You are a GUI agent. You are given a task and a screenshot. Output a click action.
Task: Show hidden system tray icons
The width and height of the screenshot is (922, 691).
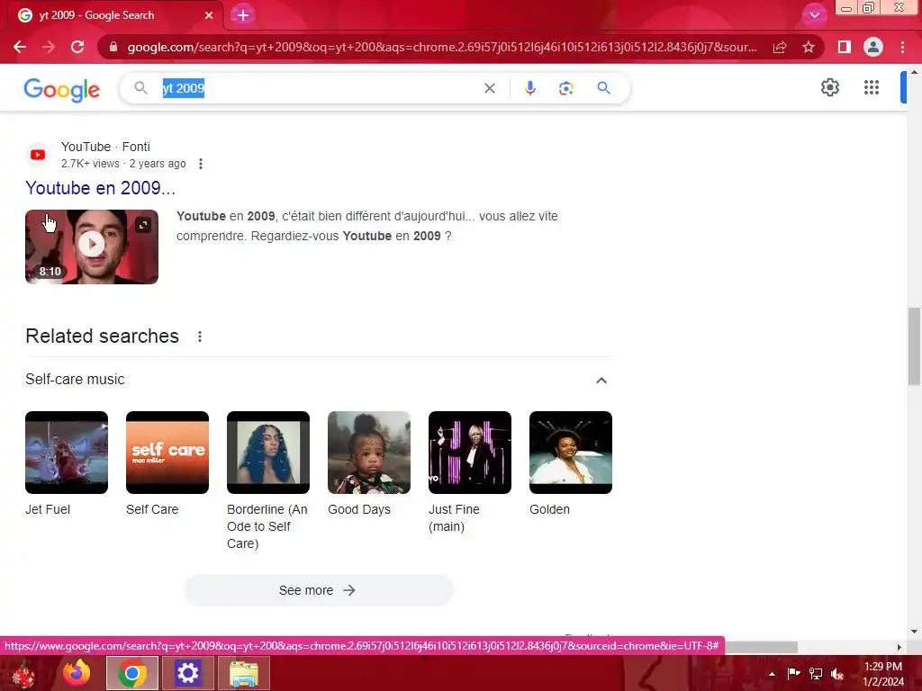772,674
